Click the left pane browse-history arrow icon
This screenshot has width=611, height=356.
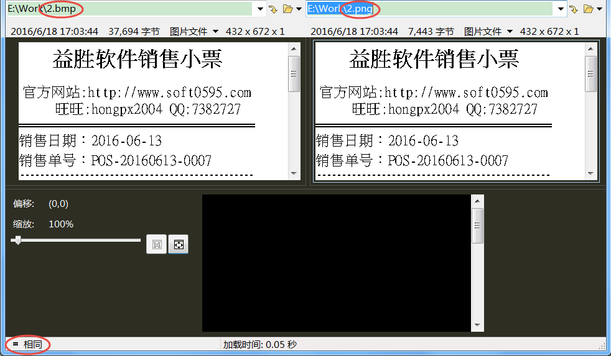[x=273, y=9]
